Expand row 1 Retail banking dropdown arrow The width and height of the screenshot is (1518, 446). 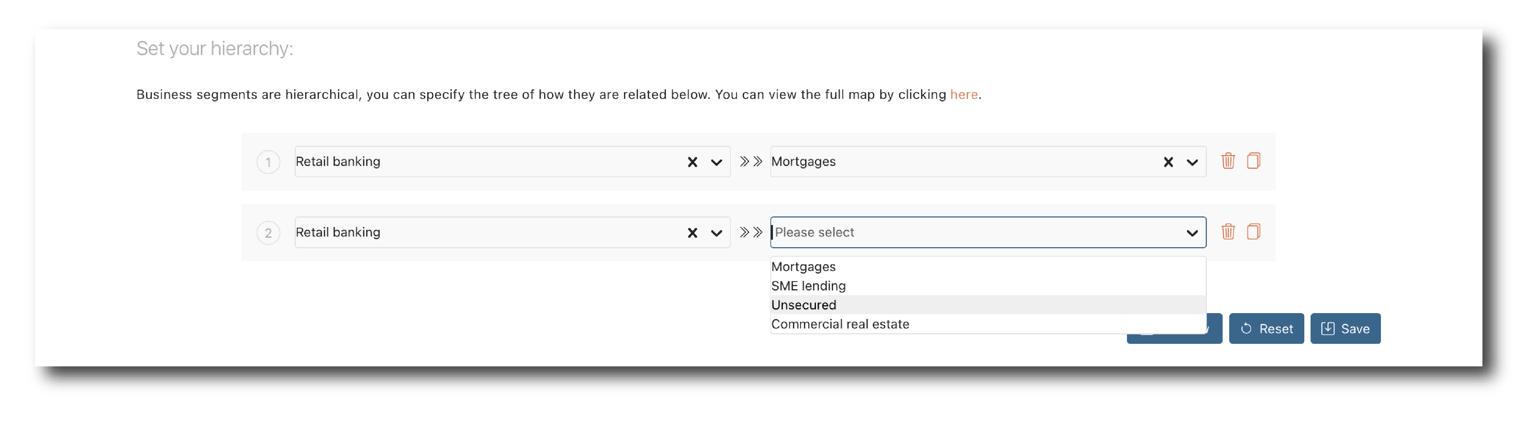tap(716, 162)
